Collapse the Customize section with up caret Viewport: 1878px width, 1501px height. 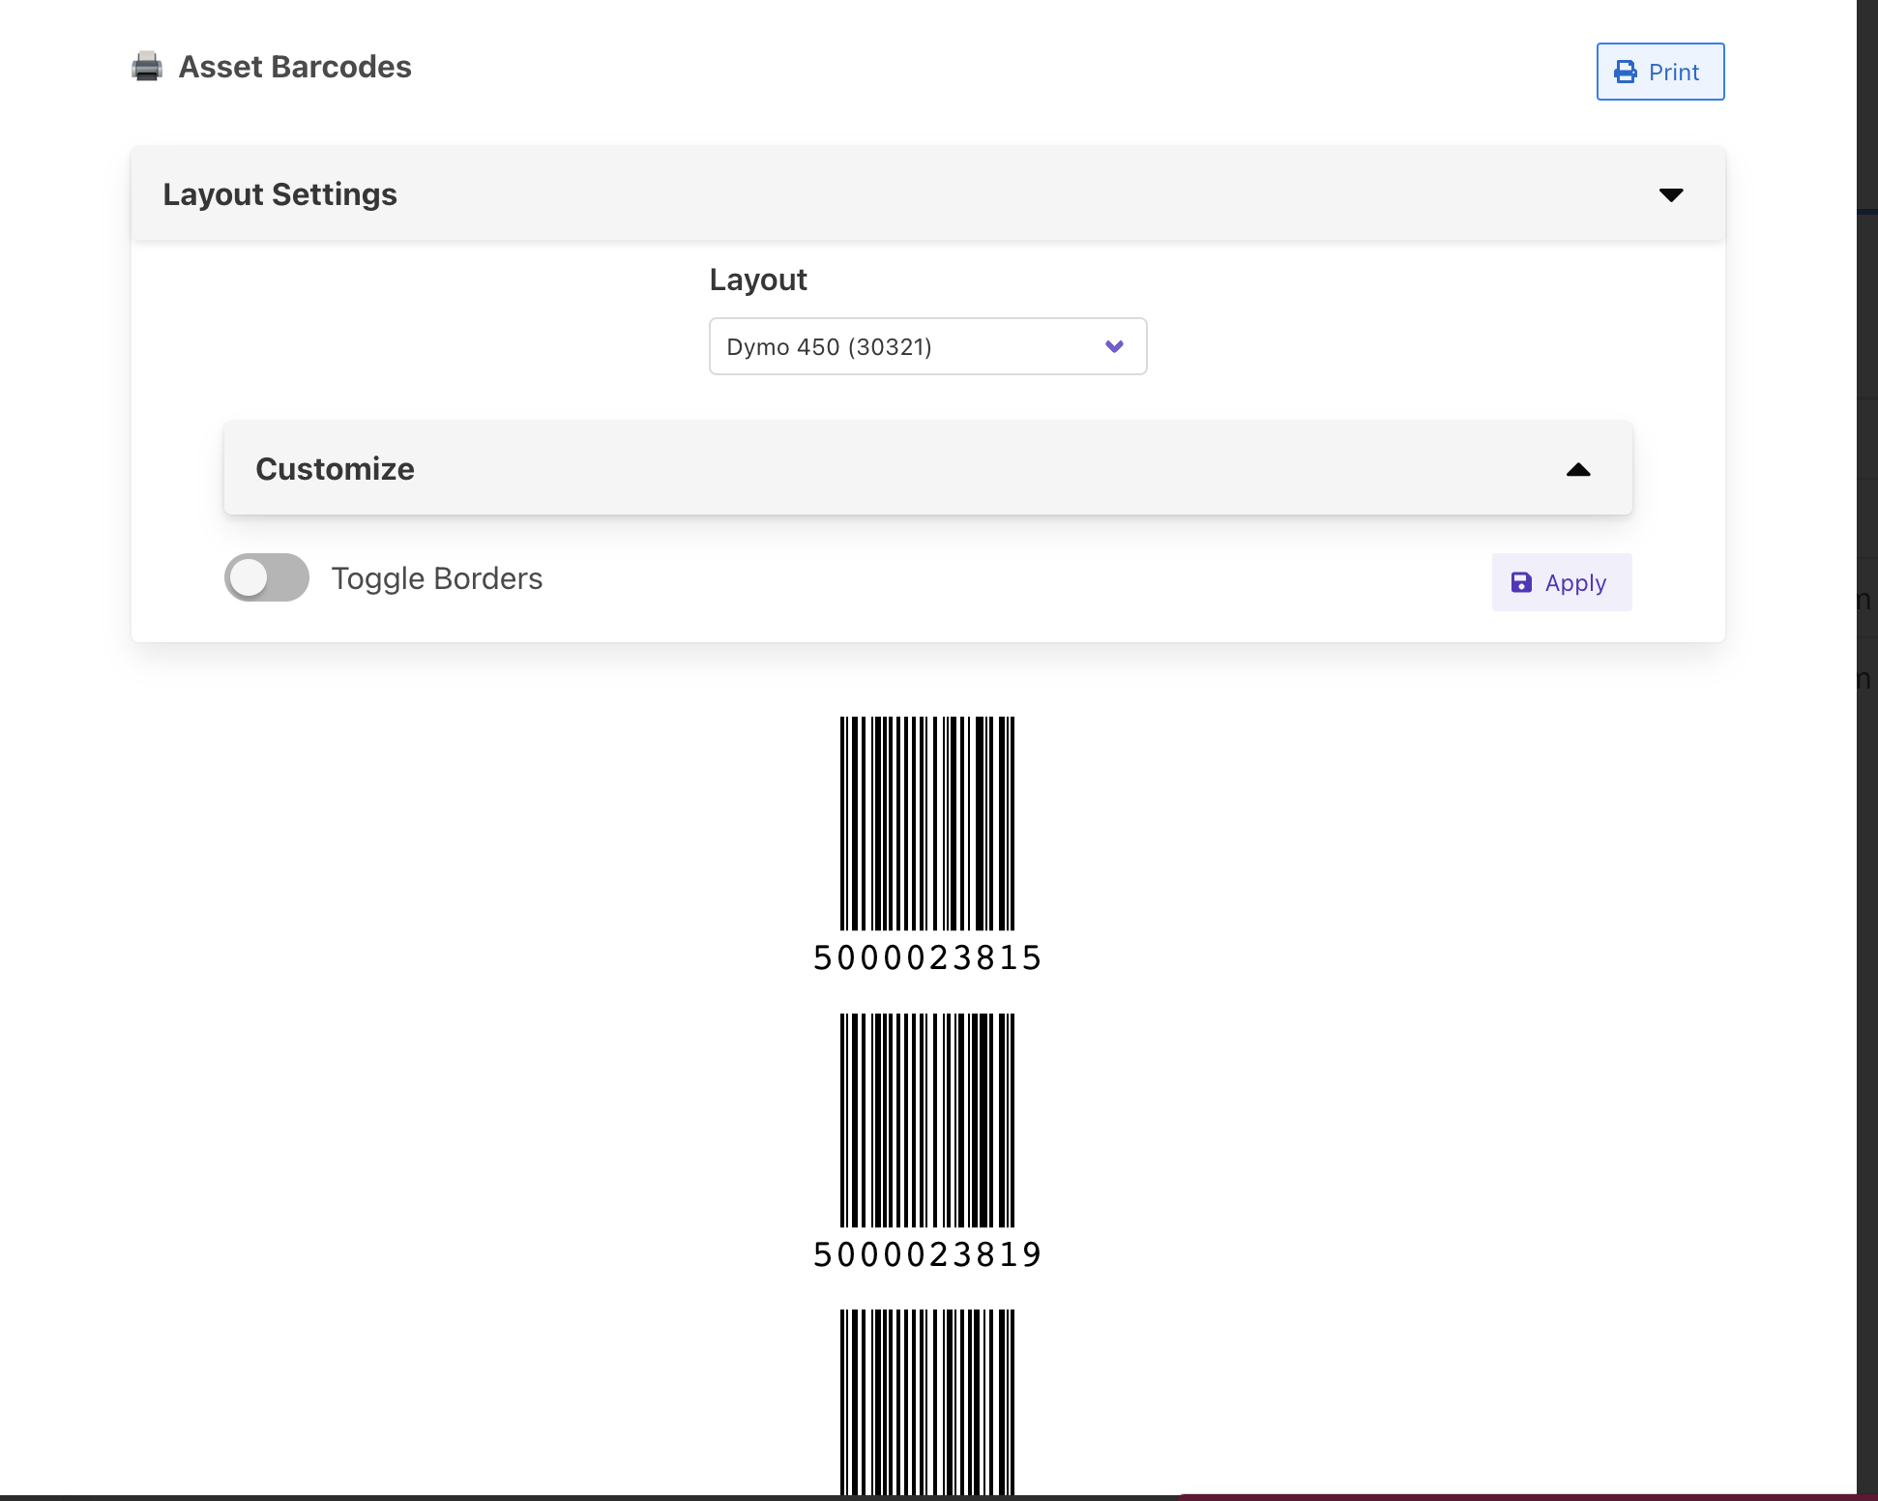pyautogui.click(x=1578, y=470)
